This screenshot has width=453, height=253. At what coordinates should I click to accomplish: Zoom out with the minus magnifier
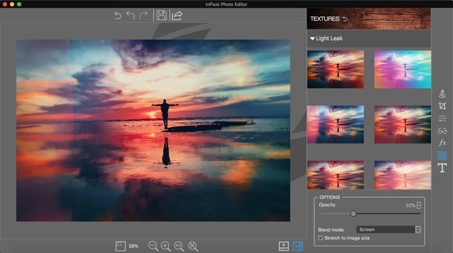point(153,246)
